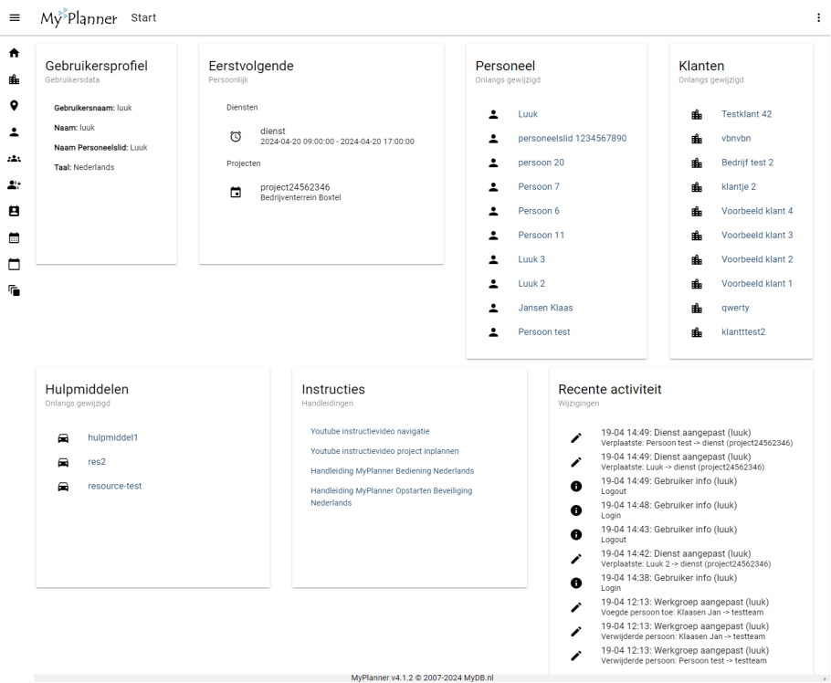831x683 pixels.
Task: Open the Youtube instructievideo navigatie link
Action: point(369,431)
